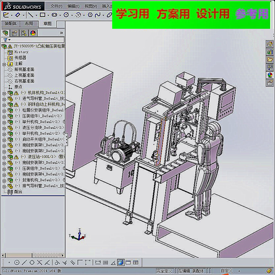Viewport: 275px width, 275px height.
Task: Expand the 封堵机构_Default node
Action: [4, 181]
